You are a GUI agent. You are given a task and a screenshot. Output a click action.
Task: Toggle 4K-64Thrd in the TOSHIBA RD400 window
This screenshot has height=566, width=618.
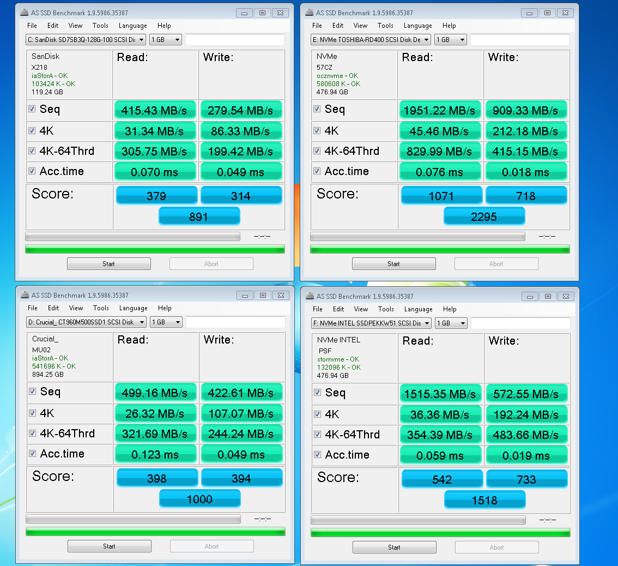click(317, 150)
